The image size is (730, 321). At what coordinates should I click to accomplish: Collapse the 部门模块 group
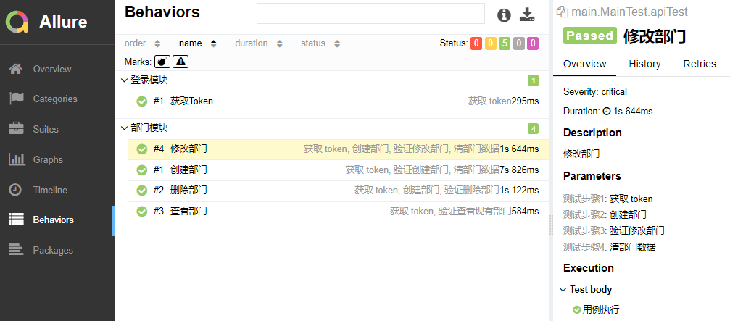124,128
